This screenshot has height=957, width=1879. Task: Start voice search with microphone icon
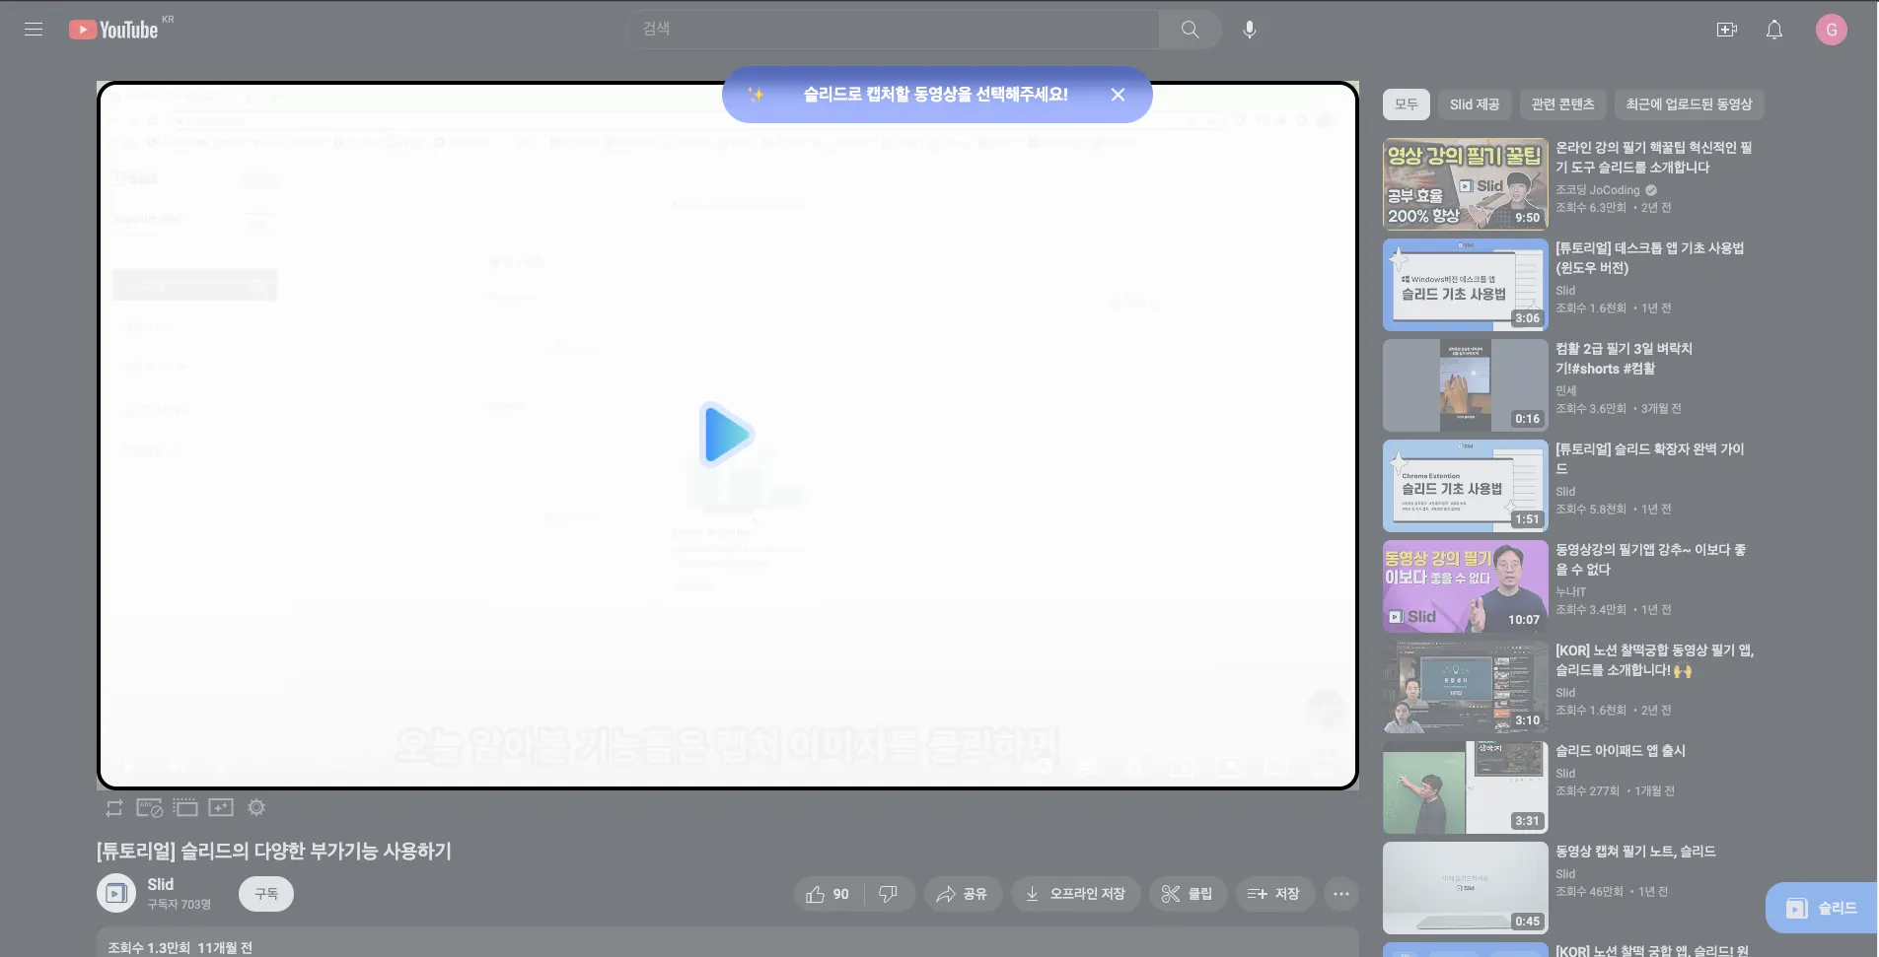1250,30
